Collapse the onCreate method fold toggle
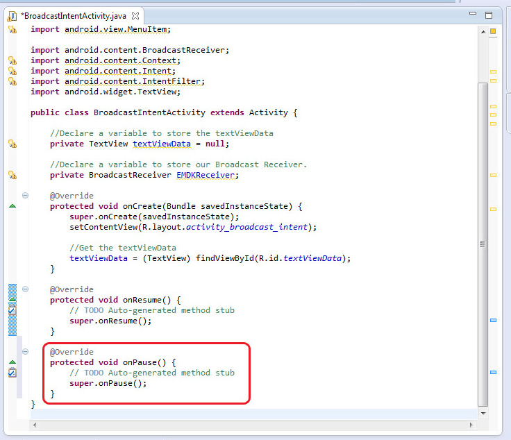 (25, 196)
